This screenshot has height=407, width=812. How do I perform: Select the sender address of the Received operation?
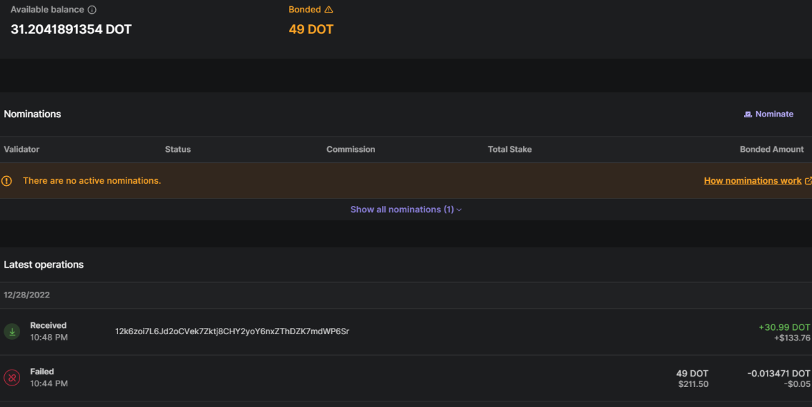pyautogui.click(x=232, y=331)
